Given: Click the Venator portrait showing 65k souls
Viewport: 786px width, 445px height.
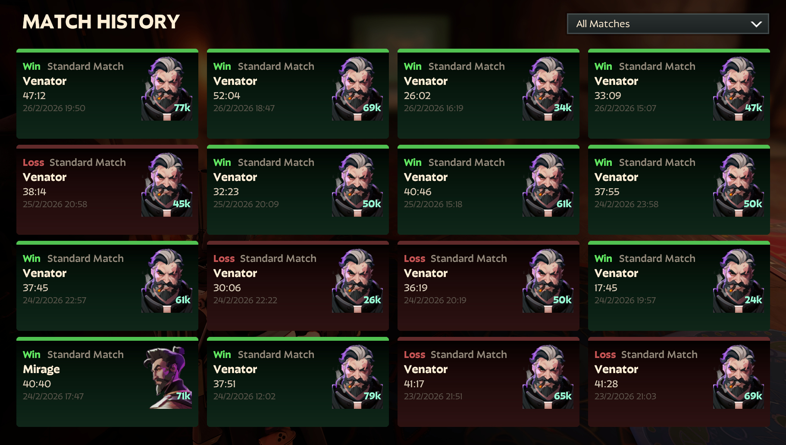Looking at the screenshot, I should 548,377.
